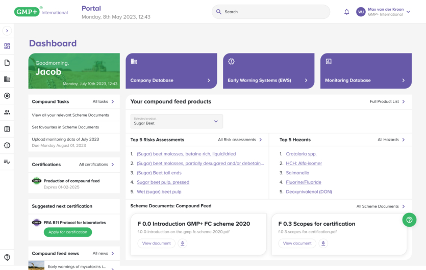Expand the sidebar with the arrow toggle
Image resolution: width=426 pixels, height=270 pixels.
[7, 31]
